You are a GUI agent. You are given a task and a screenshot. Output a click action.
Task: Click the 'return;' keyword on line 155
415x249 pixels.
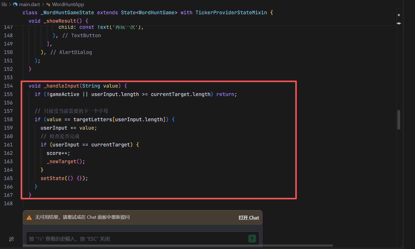coord(227,94)
